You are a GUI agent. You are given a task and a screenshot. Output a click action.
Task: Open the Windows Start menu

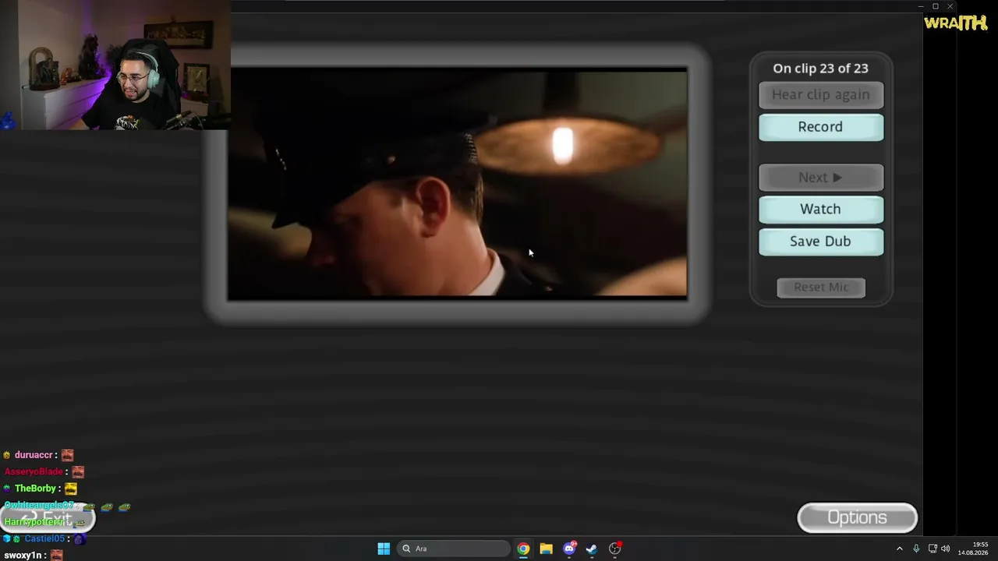(384, 549)
